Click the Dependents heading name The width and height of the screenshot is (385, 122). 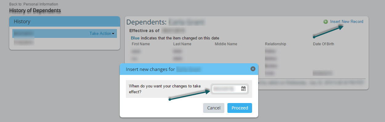coord(186,22)
